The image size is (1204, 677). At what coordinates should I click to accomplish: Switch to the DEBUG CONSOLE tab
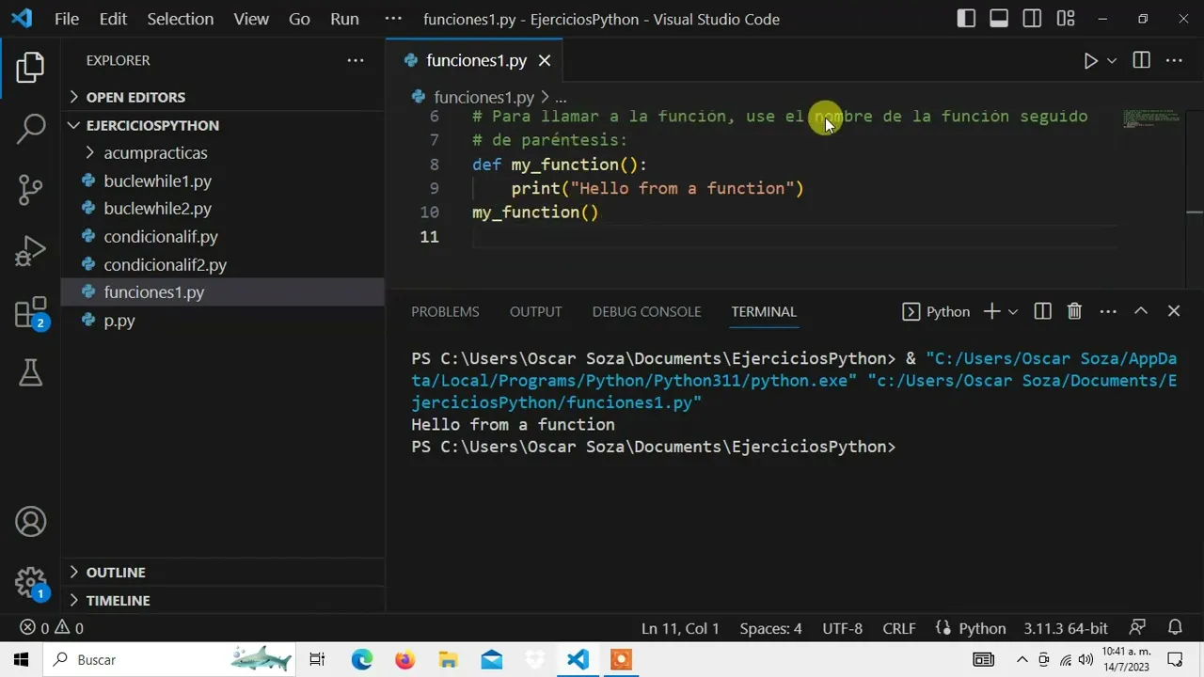(x=646, y=311)
